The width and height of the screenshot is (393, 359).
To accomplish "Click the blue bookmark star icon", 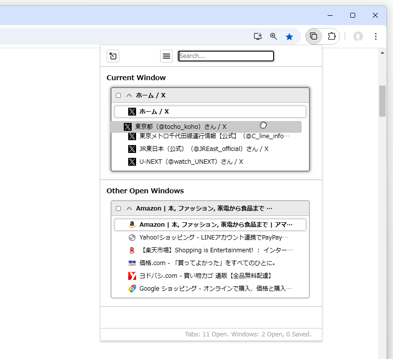I will tap(289, 36).
